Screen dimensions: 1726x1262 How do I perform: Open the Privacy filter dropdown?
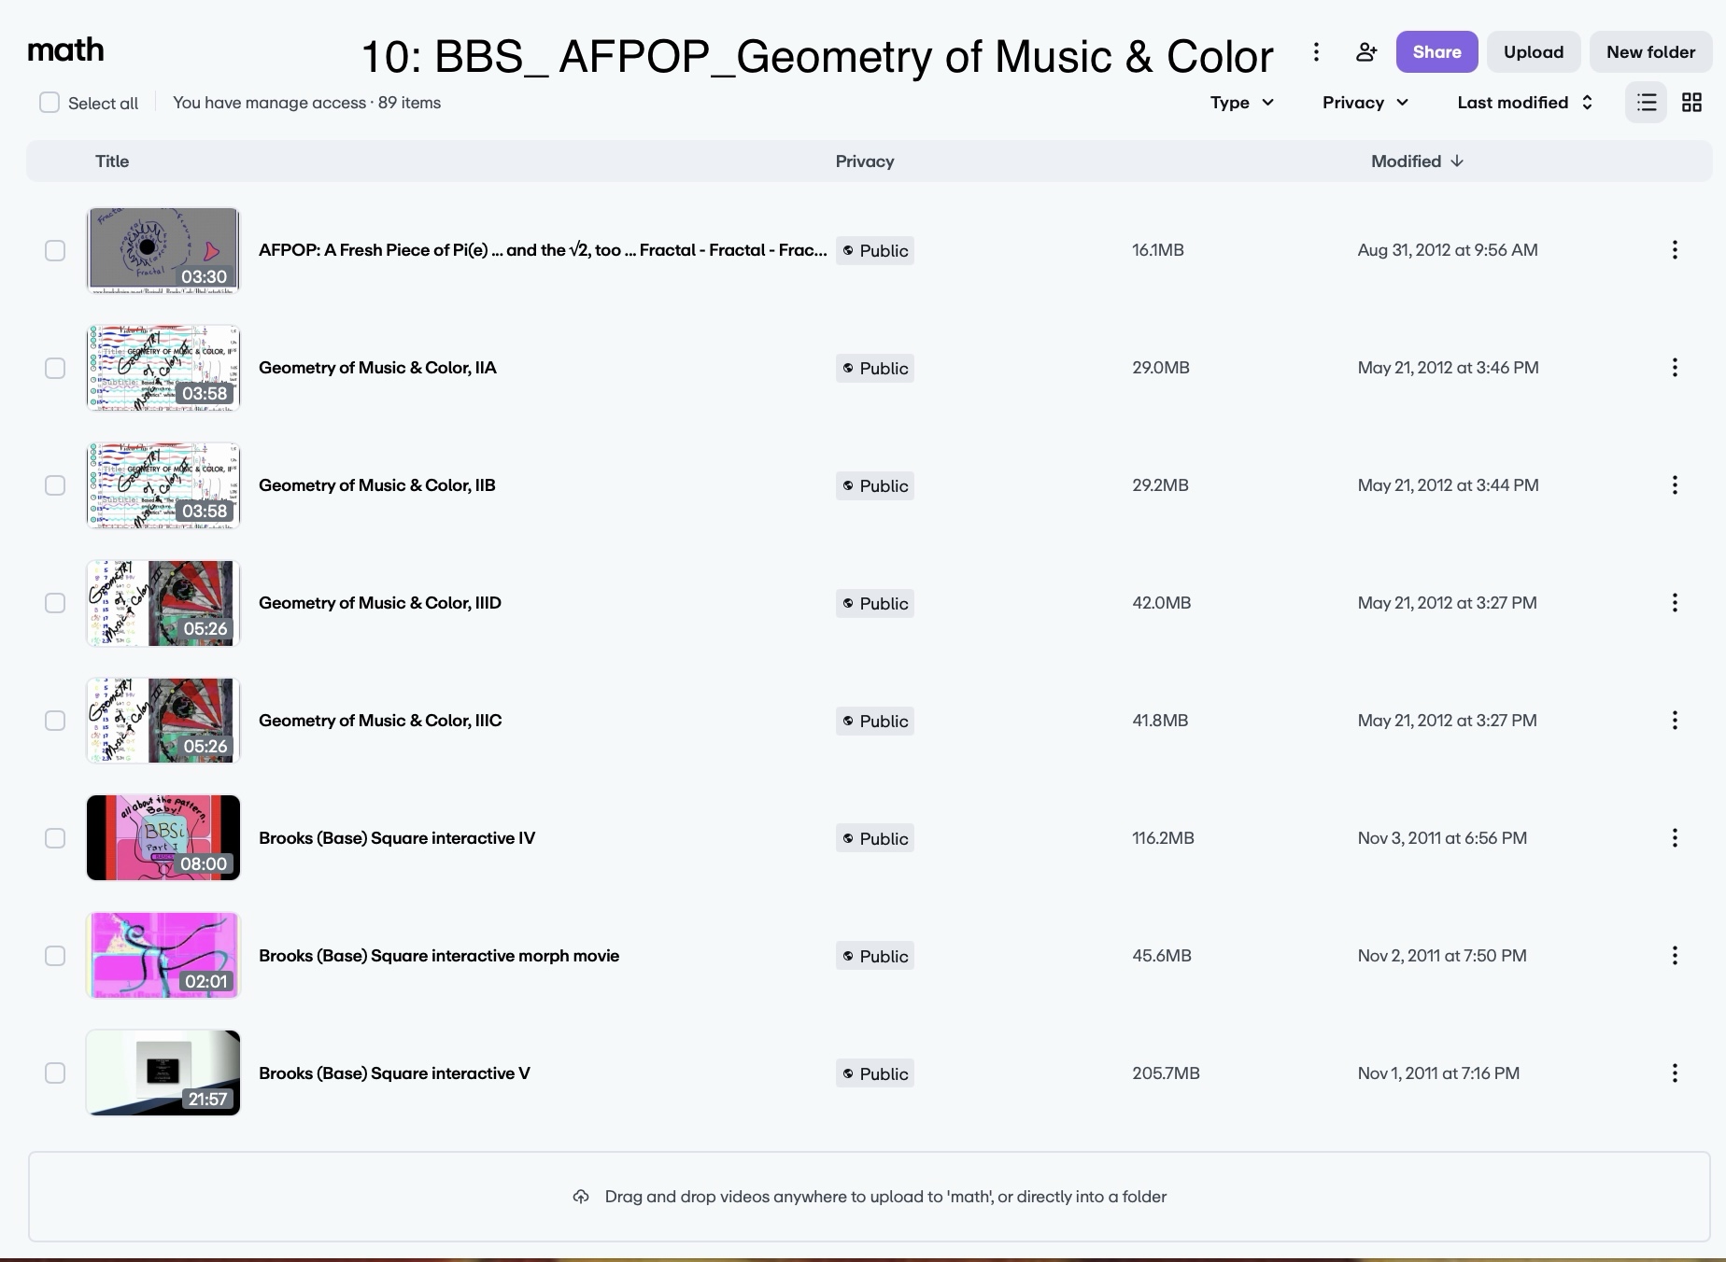click(1365, 103)
